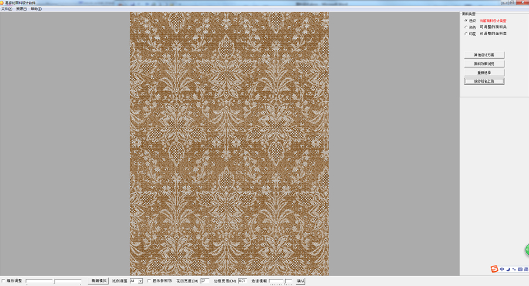Click 可调整的面料类 text beside 印花
The height and width of the screenshot is (286, 529).
click(493, 33)
